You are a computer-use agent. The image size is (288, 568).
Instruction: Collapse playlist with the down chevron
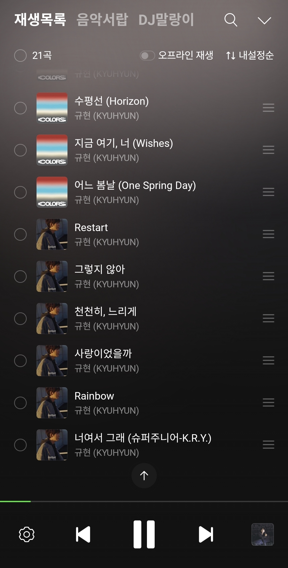(x=264, y=21)
